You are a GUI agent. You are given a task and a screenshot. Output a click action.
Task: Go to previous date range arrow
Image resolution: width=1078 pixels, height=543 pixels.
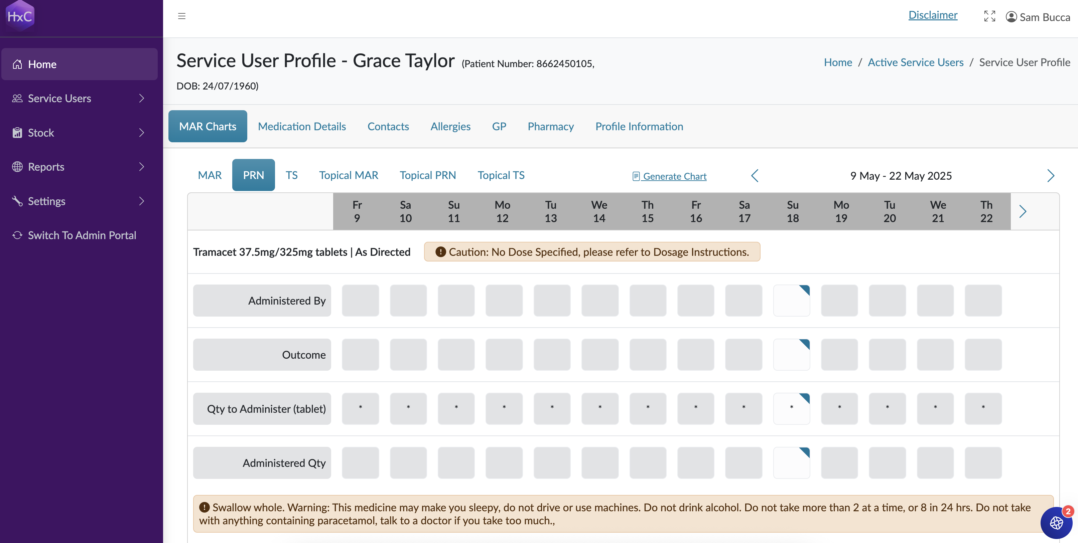pos(755,176)
